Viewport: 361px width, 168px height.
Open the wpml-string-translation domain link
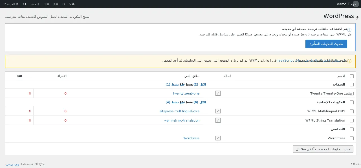click(182, 120)
